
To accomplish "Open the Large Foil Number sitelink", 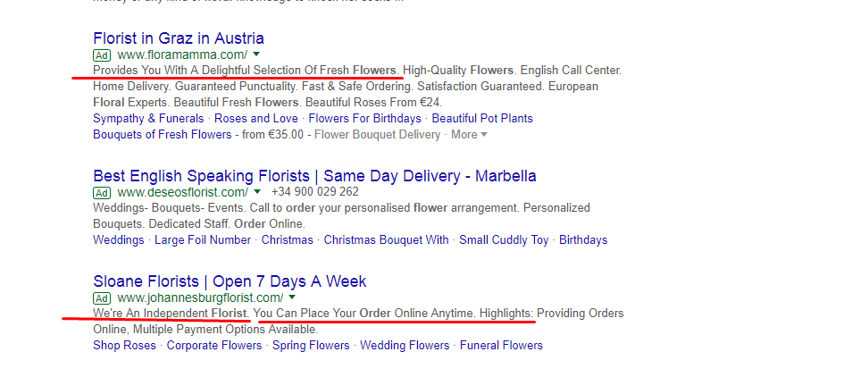I will coord(203,240).
